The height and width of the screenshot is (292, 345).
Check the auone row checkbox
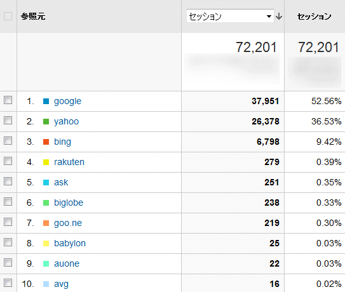(x=8, y=262)
